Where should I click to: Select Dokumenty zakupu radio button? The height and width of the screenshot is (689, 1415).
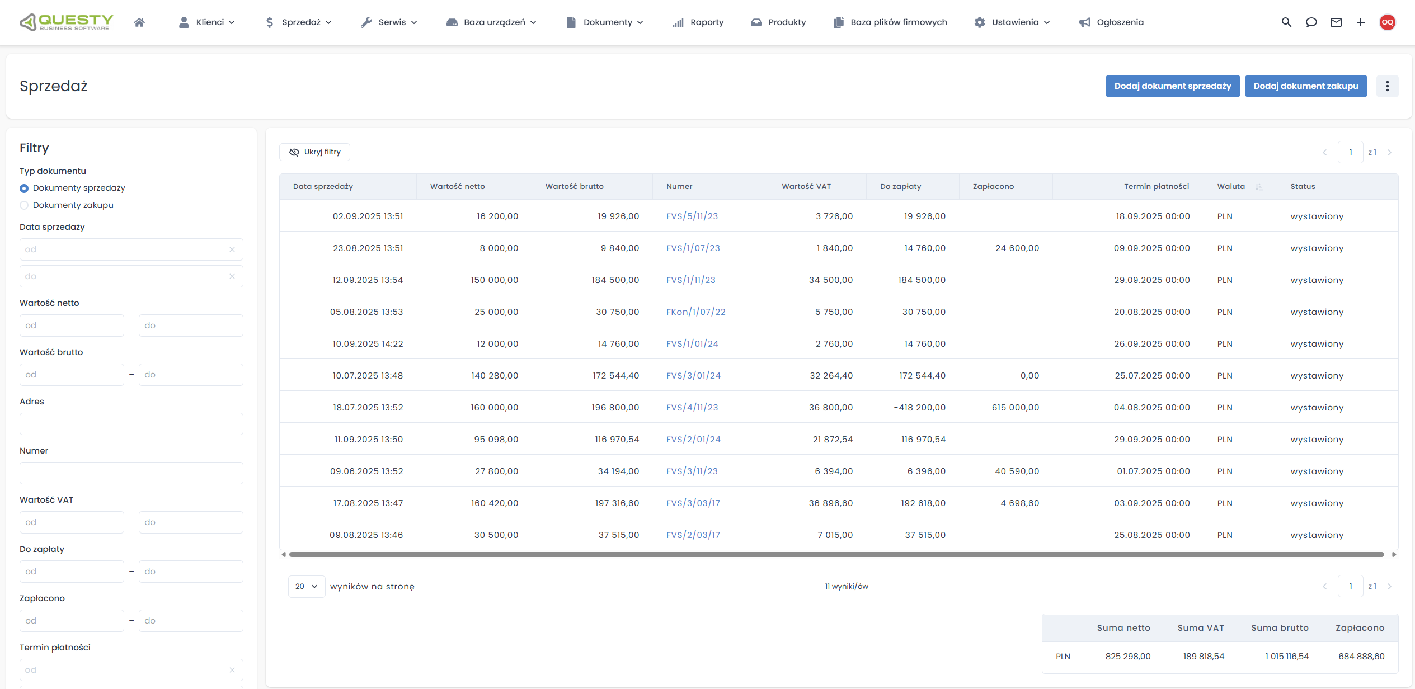[24, 205]
